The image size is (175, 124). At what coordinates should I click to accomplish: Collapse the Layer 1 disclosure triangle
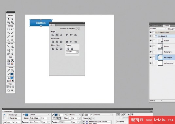point(156,36)
